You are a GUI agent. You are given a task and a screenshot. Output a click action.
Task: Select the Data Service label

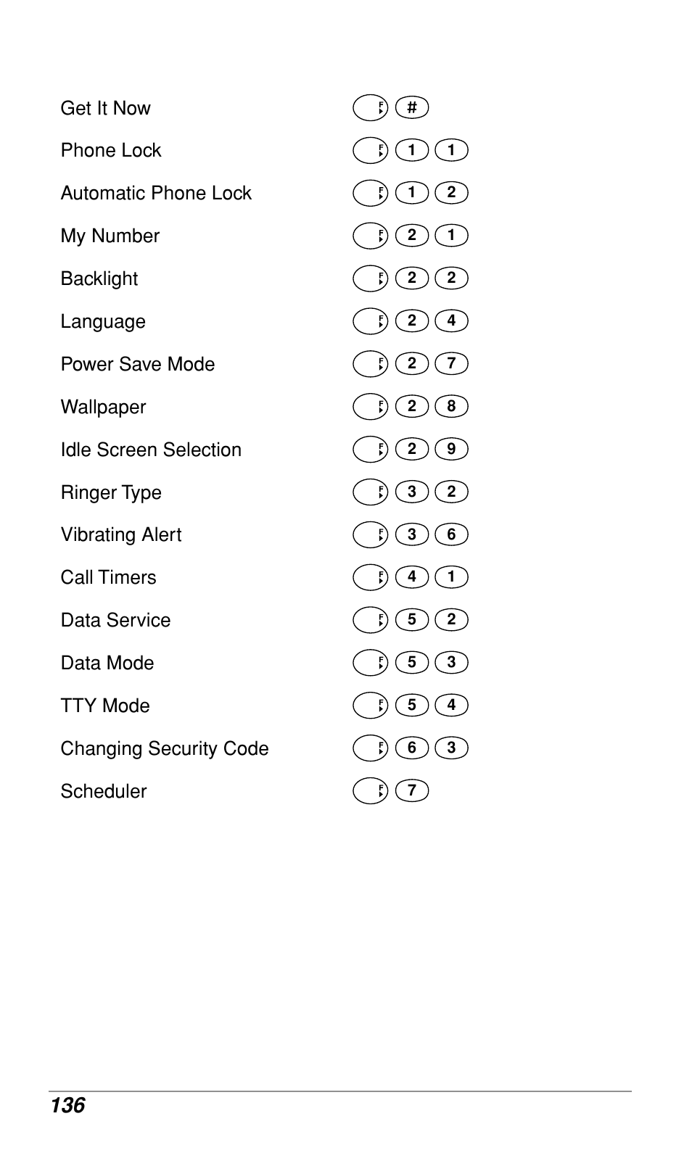pyautogui.click(x=115, y=620)
